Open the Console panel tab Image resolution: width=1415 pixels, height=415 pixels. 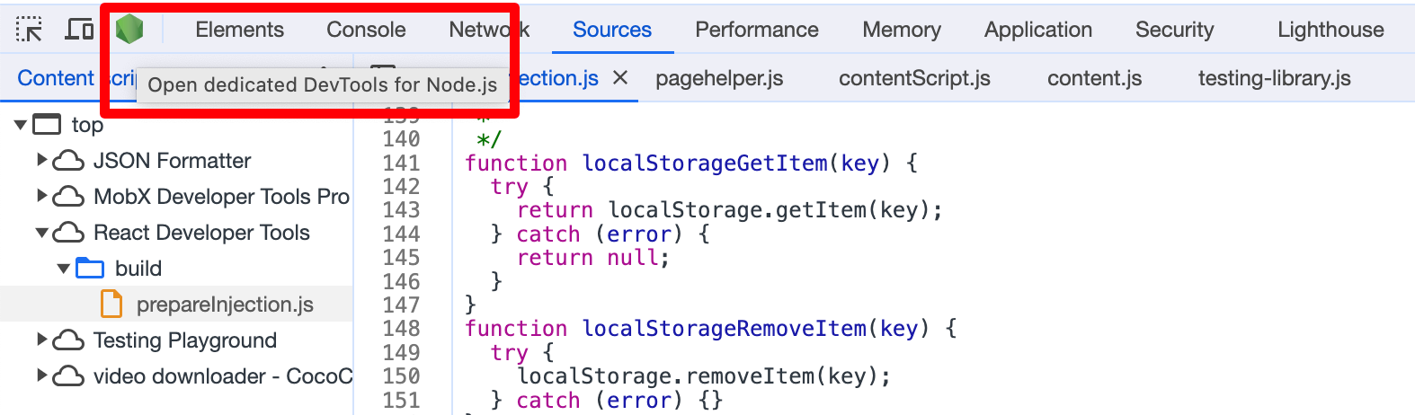366,30
